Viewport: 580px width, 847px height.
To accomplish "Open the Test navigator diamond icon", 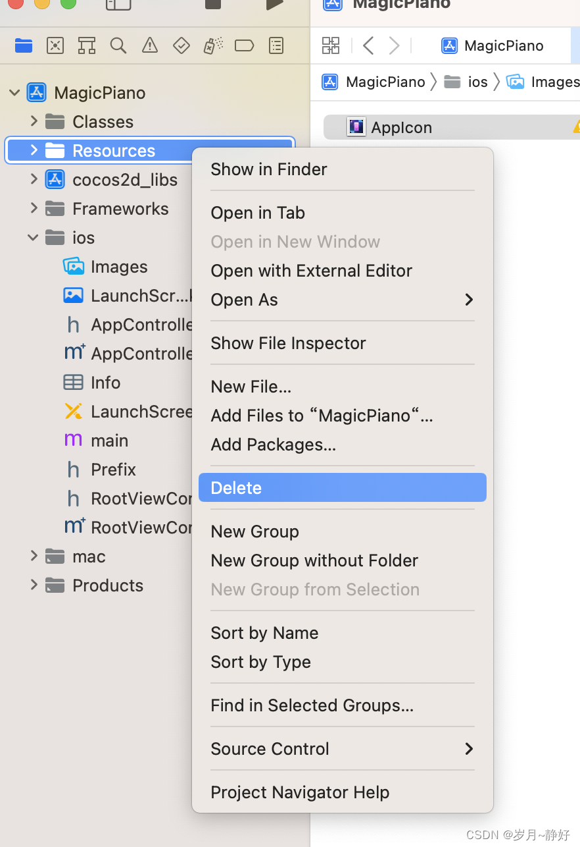I will (181, 45).
